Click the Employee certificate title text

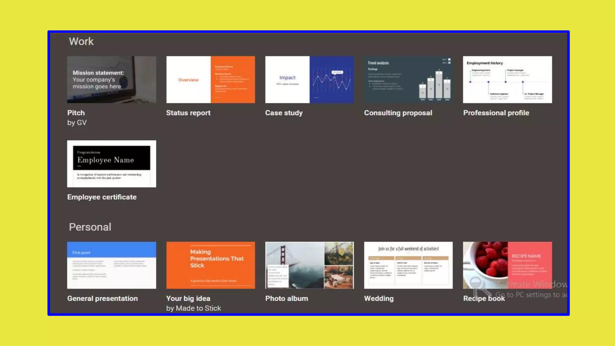click(102, 197)
